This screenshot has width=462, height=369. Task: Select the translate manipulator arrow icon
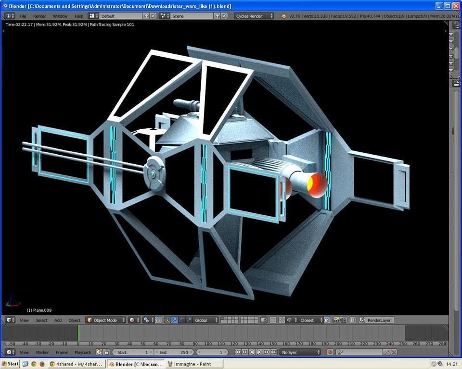pos(174,320)
